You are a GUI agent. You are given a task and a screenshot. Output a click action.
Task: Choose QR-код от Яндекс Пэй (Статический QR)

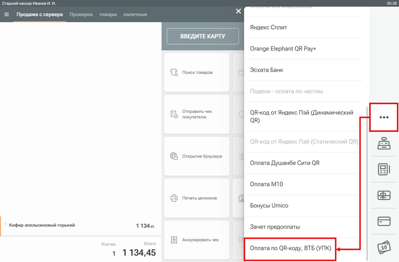[x=305, y=142]
